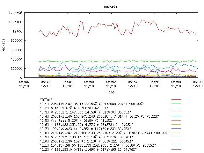
Task: Select legend entry [ 3] with 14.58%
Action: tap(85, 112)
